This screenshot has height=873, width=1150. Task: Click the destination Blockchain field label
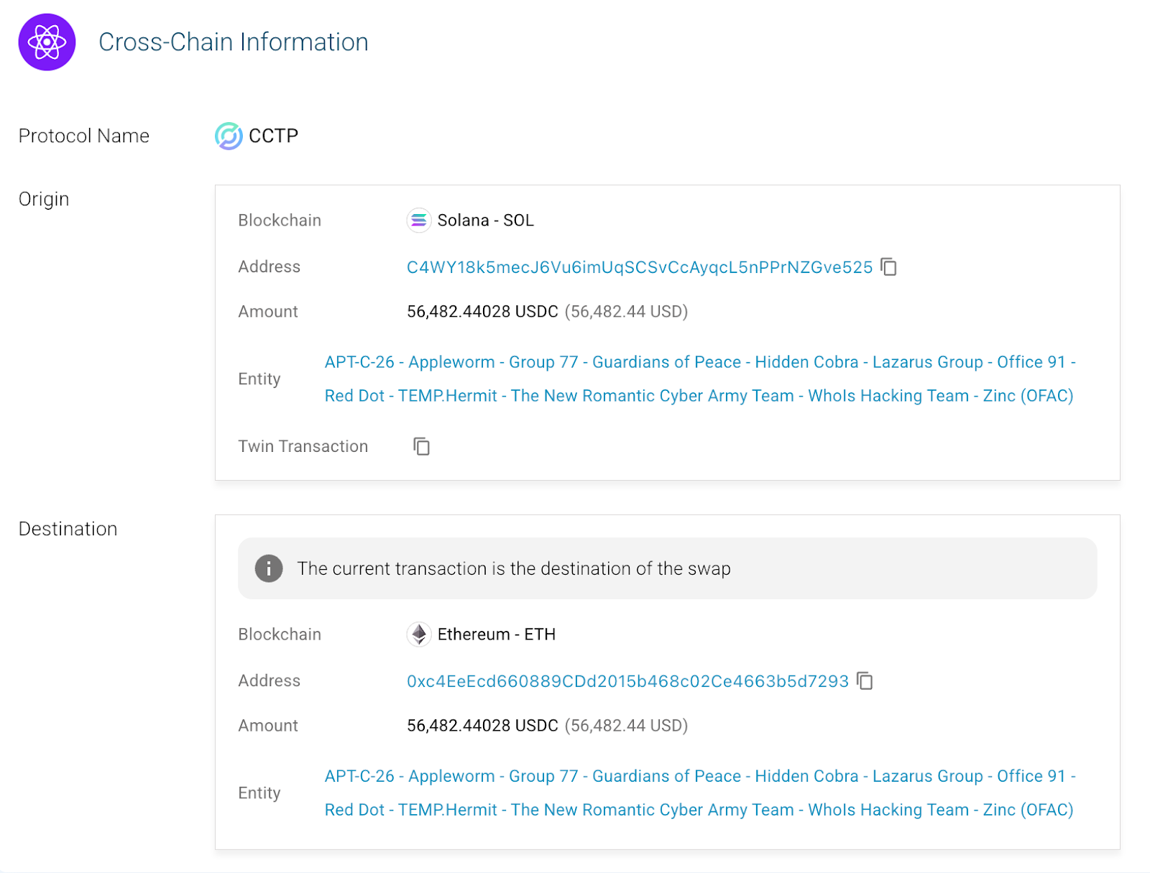pyautogui.click(x=280, y=634)
